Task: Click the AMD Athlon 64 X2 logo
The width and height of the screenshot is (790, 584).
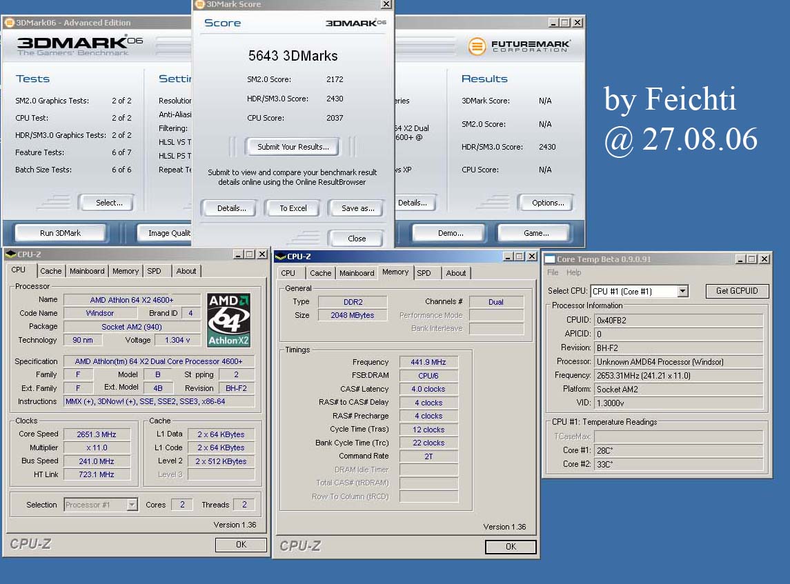Action: tap(229, 320)
